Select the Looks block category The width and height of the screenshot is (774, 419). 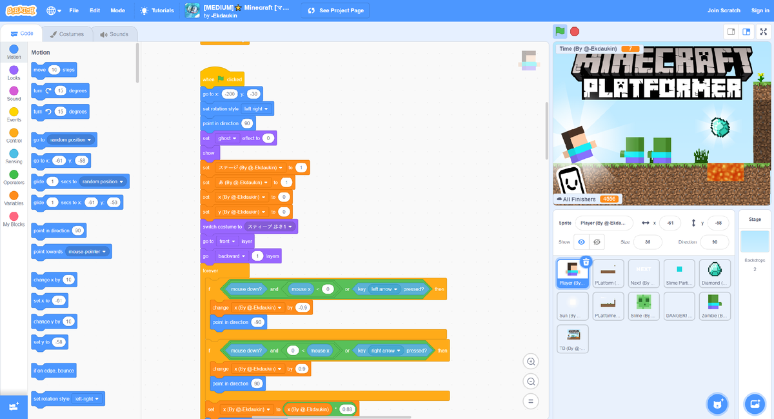(x=14, y=73)
